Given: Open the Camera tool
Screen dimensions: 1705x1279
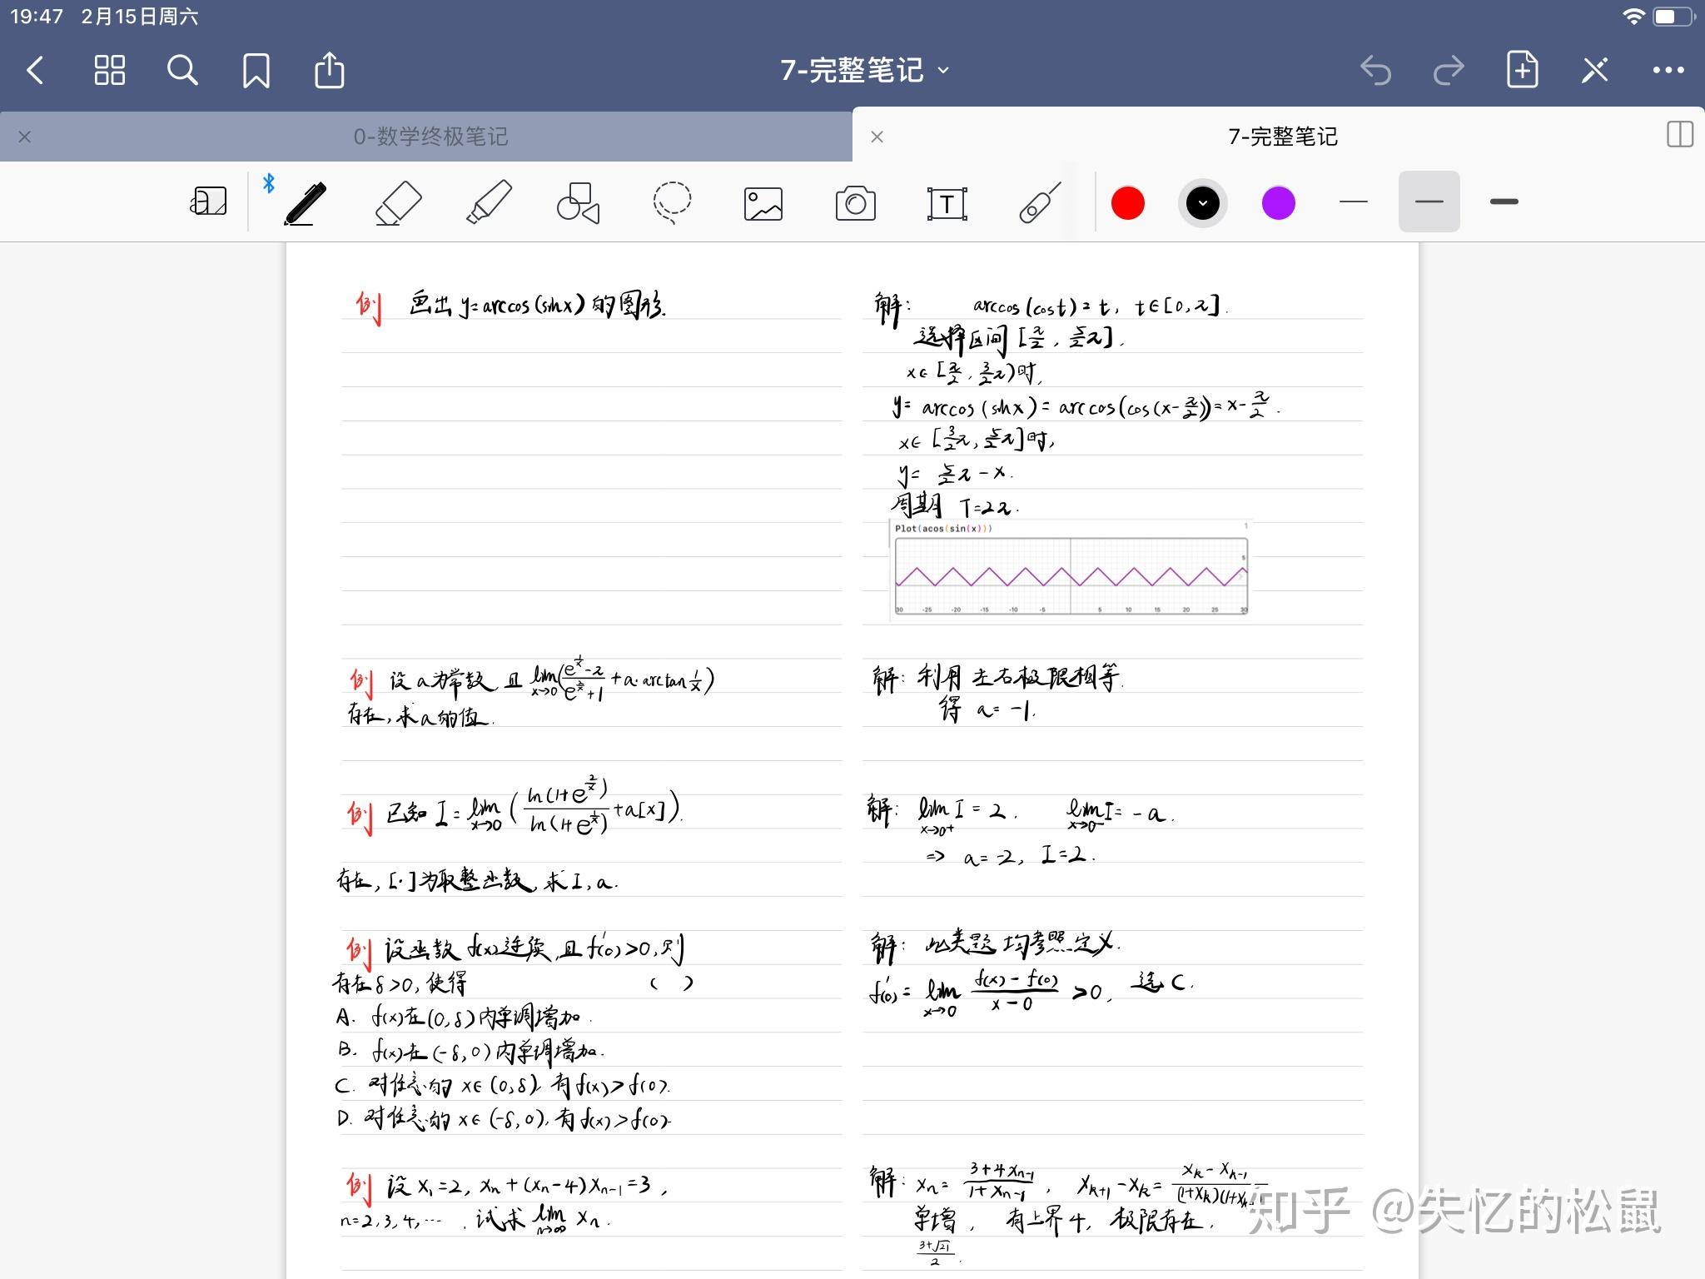Looking at the screenshot, I should (x=856, y=203).
